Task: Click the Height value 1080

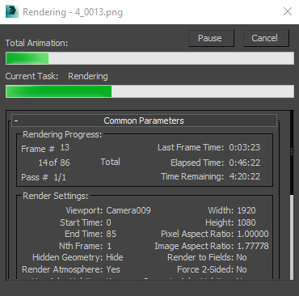Action: [x=246, y=222]
